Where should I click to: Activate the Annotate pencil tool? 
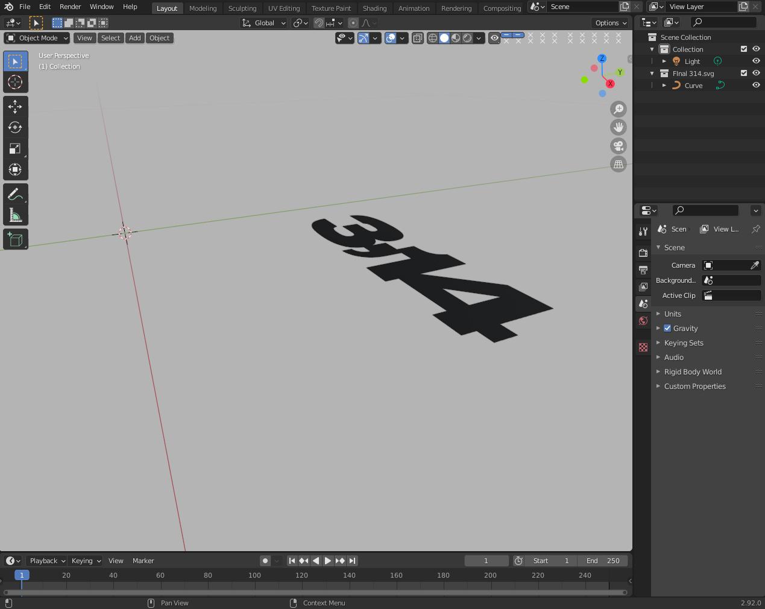15,194
